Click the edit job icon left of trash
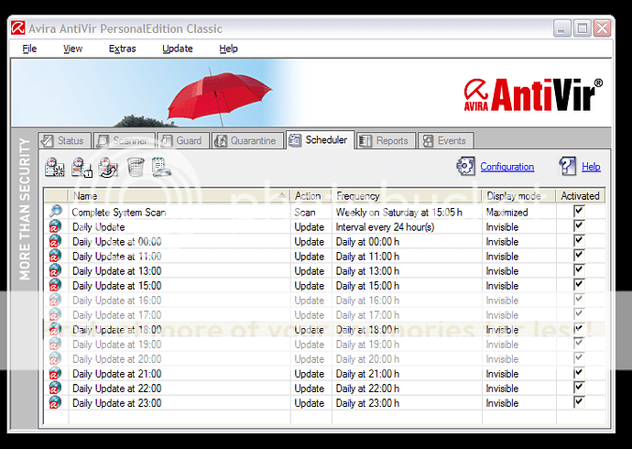This screenshot has width=632, height=449. click(109, 167)
